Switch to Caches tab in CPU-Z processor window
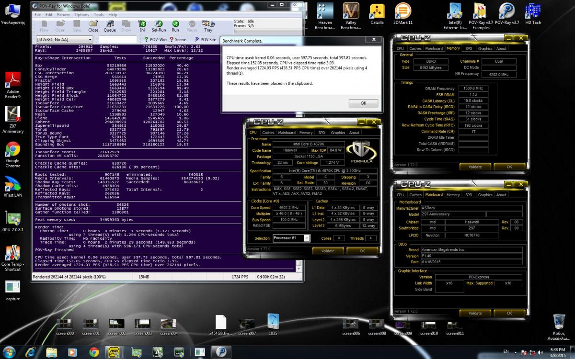This screenshot has height=359, width=575. point(268,133)
